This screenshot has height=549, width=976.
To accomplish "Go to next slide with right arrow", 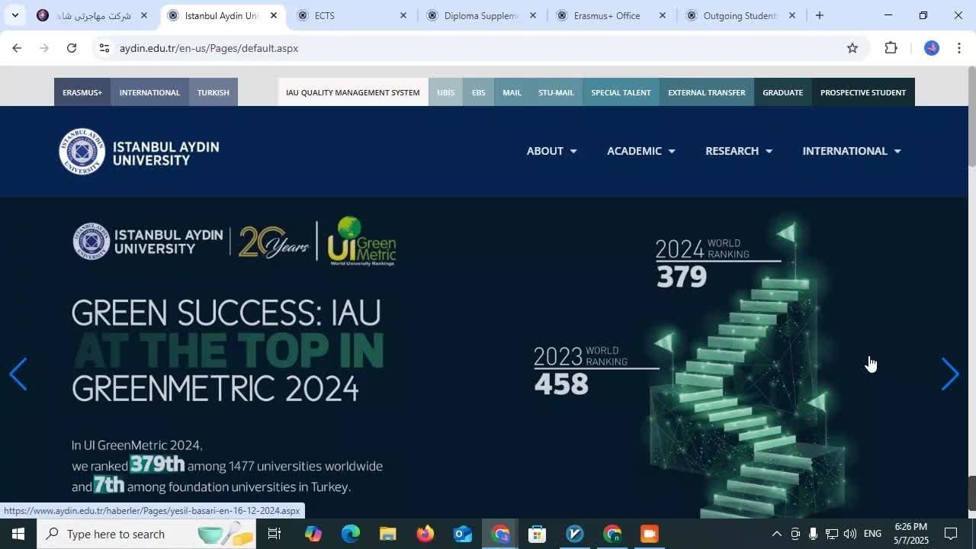I will coord(949,374).
